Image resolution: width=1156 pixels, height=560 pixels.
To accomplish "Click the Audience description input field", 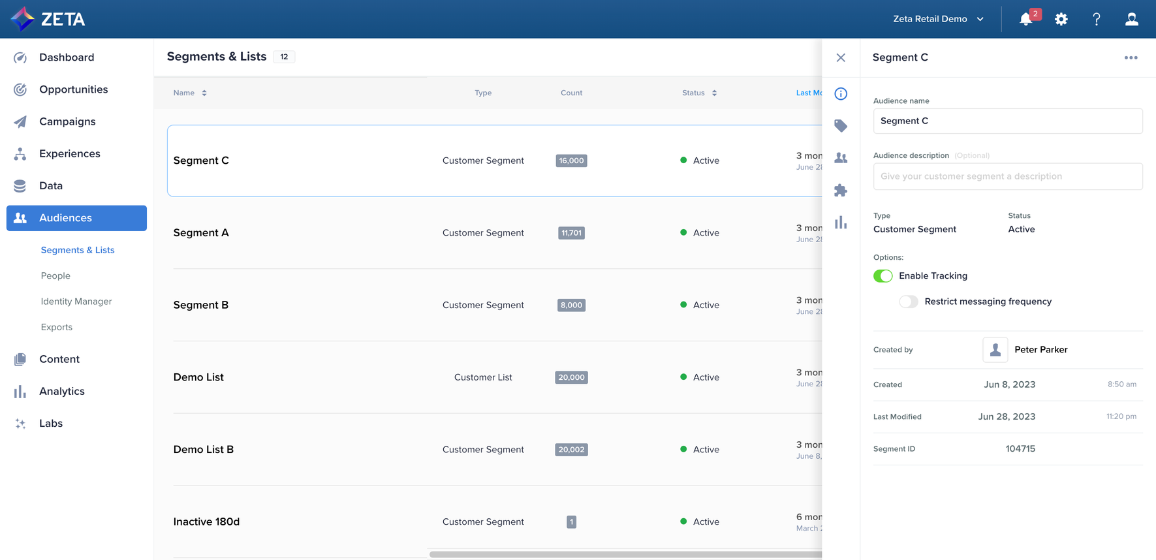I will click(1007, 176).
